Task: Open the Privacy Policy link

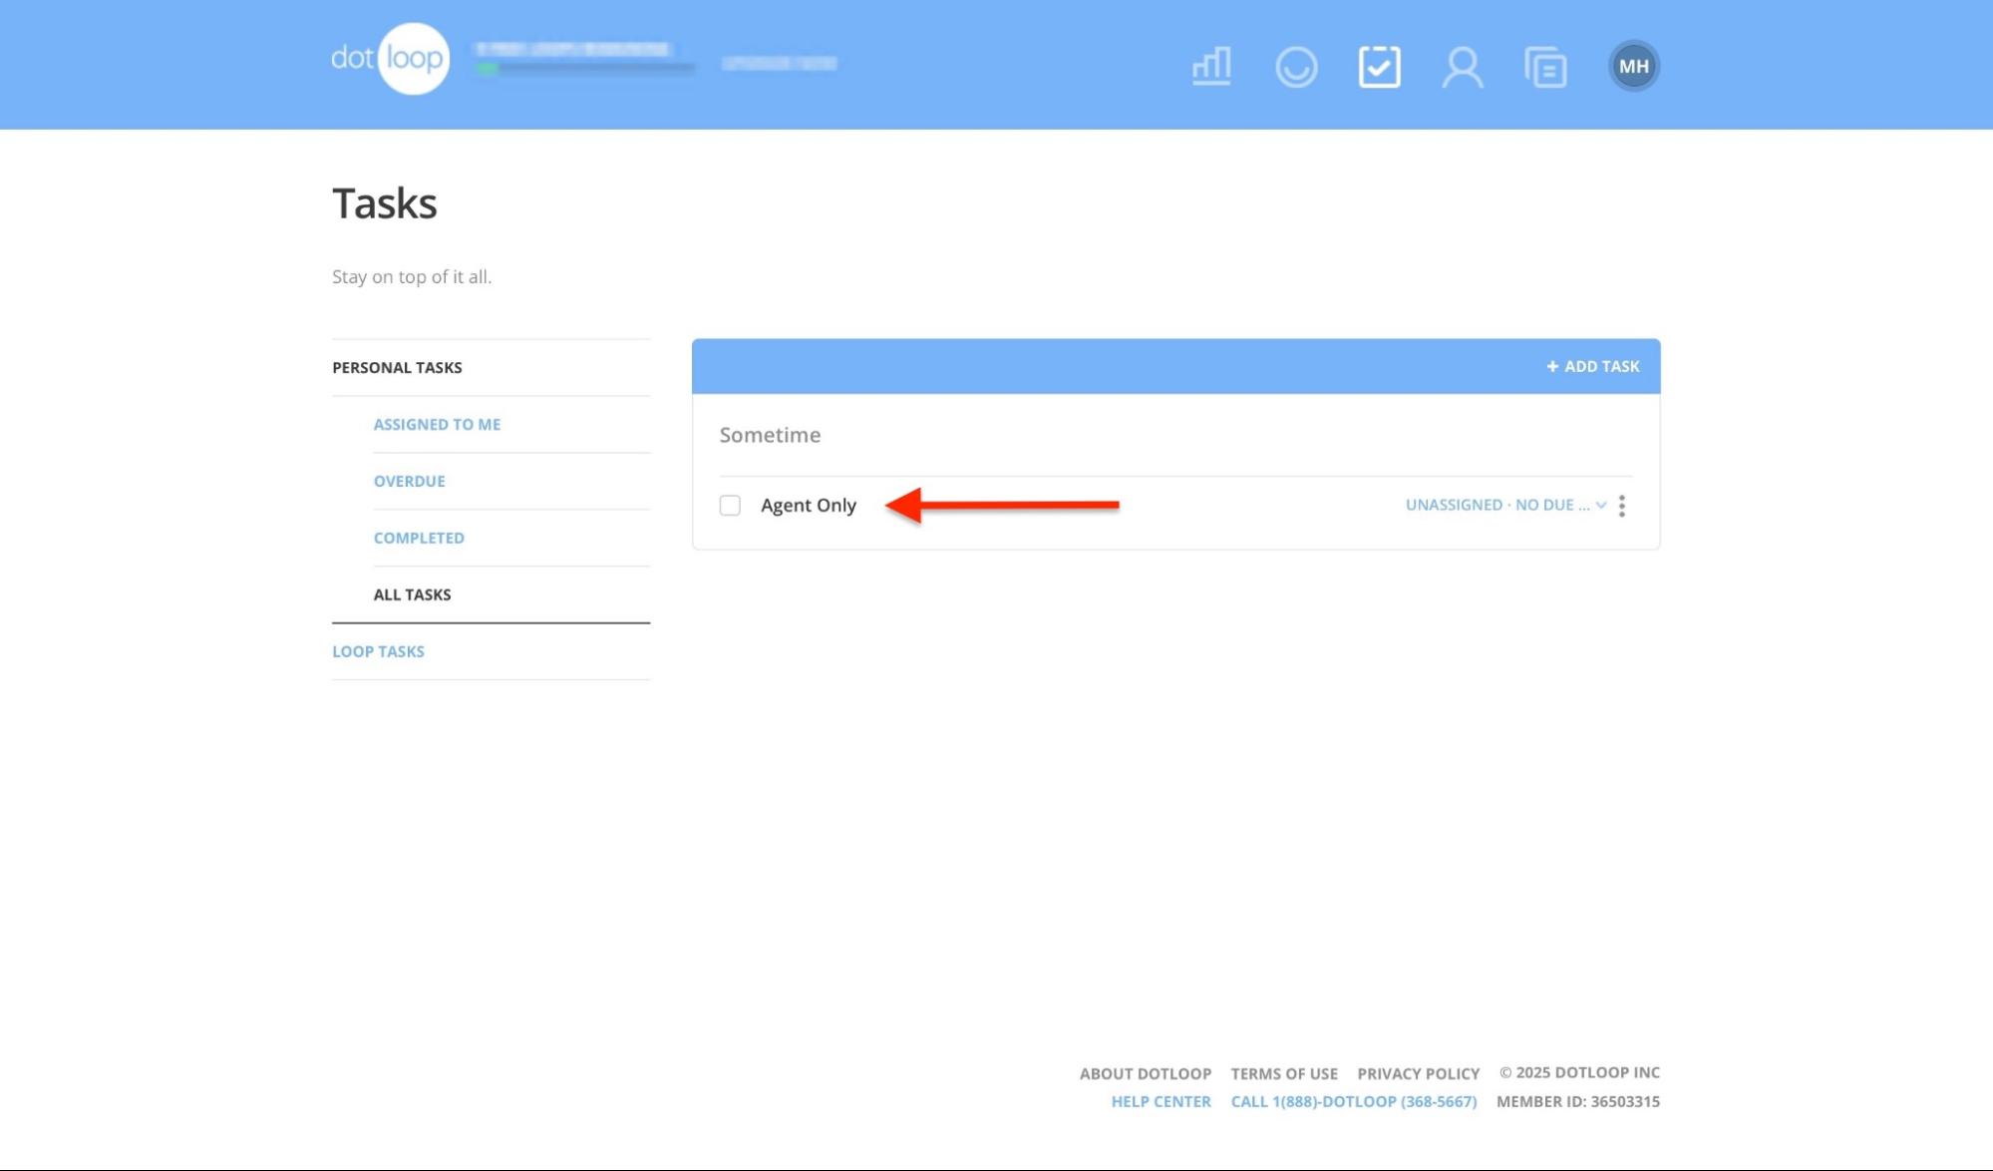Action: [x=1418, y=1073]
